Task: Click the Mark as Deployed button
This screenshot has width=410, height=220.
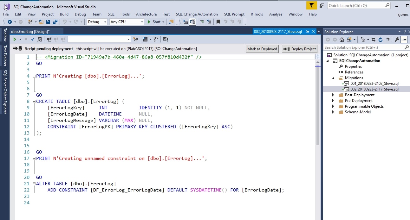Action: click(x=262, y=49)
